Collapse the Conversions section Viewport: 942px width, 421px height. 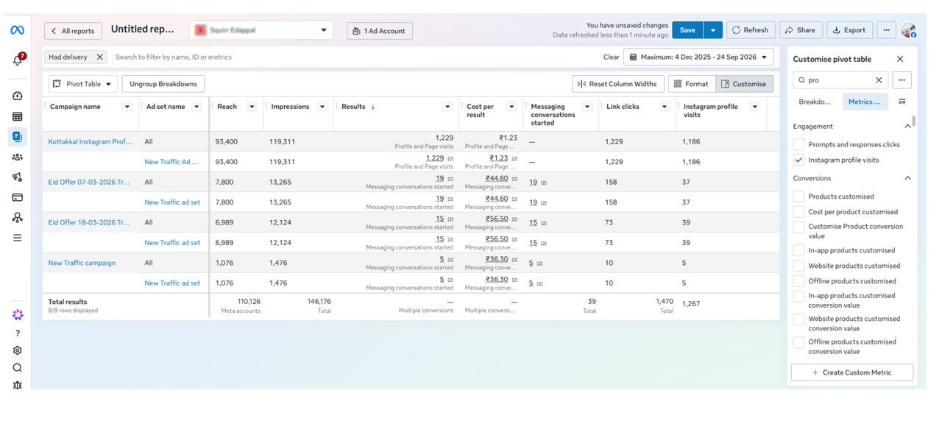tap(907, 178)
